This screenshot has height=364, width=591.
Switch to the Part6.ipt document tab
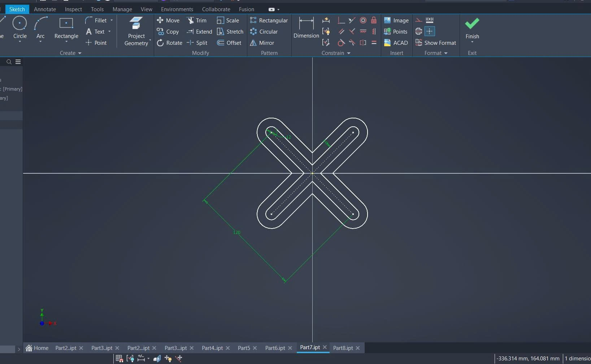(x=275, y=348)
